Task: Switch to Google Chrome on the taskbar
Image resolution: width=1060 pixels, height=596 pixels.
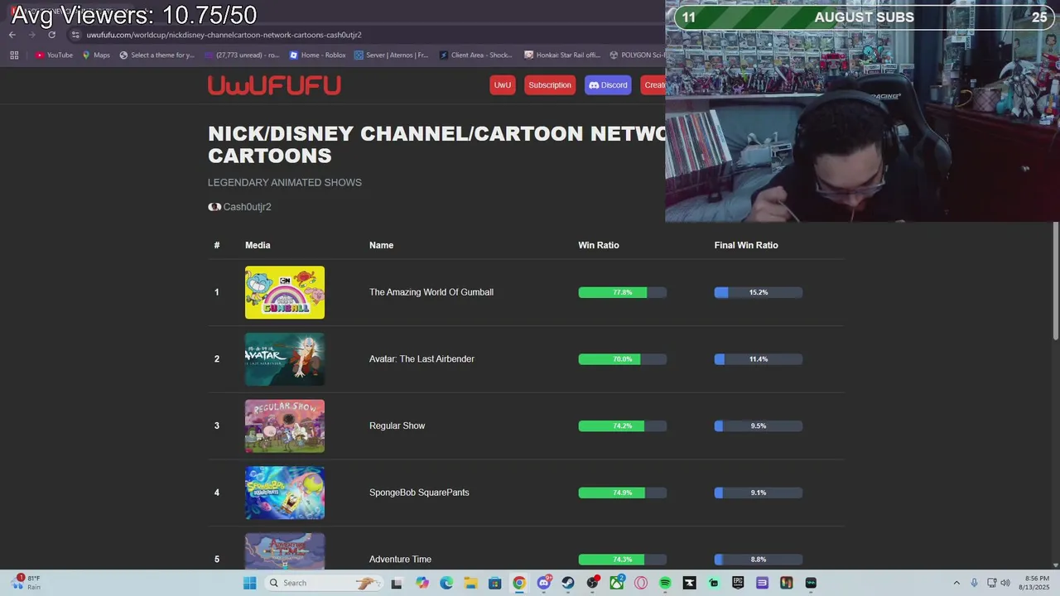Action: point(519,583)
